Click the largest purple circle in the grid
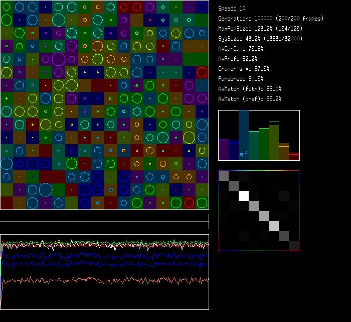Image resolution: width=351 pixels, height=322 pixels. pyautogui.click(x=59, y=59)
